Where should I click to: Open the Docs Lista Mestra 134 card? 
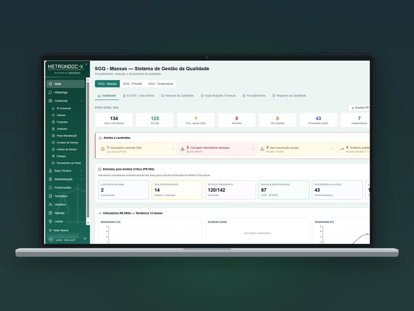click(114, 120)
